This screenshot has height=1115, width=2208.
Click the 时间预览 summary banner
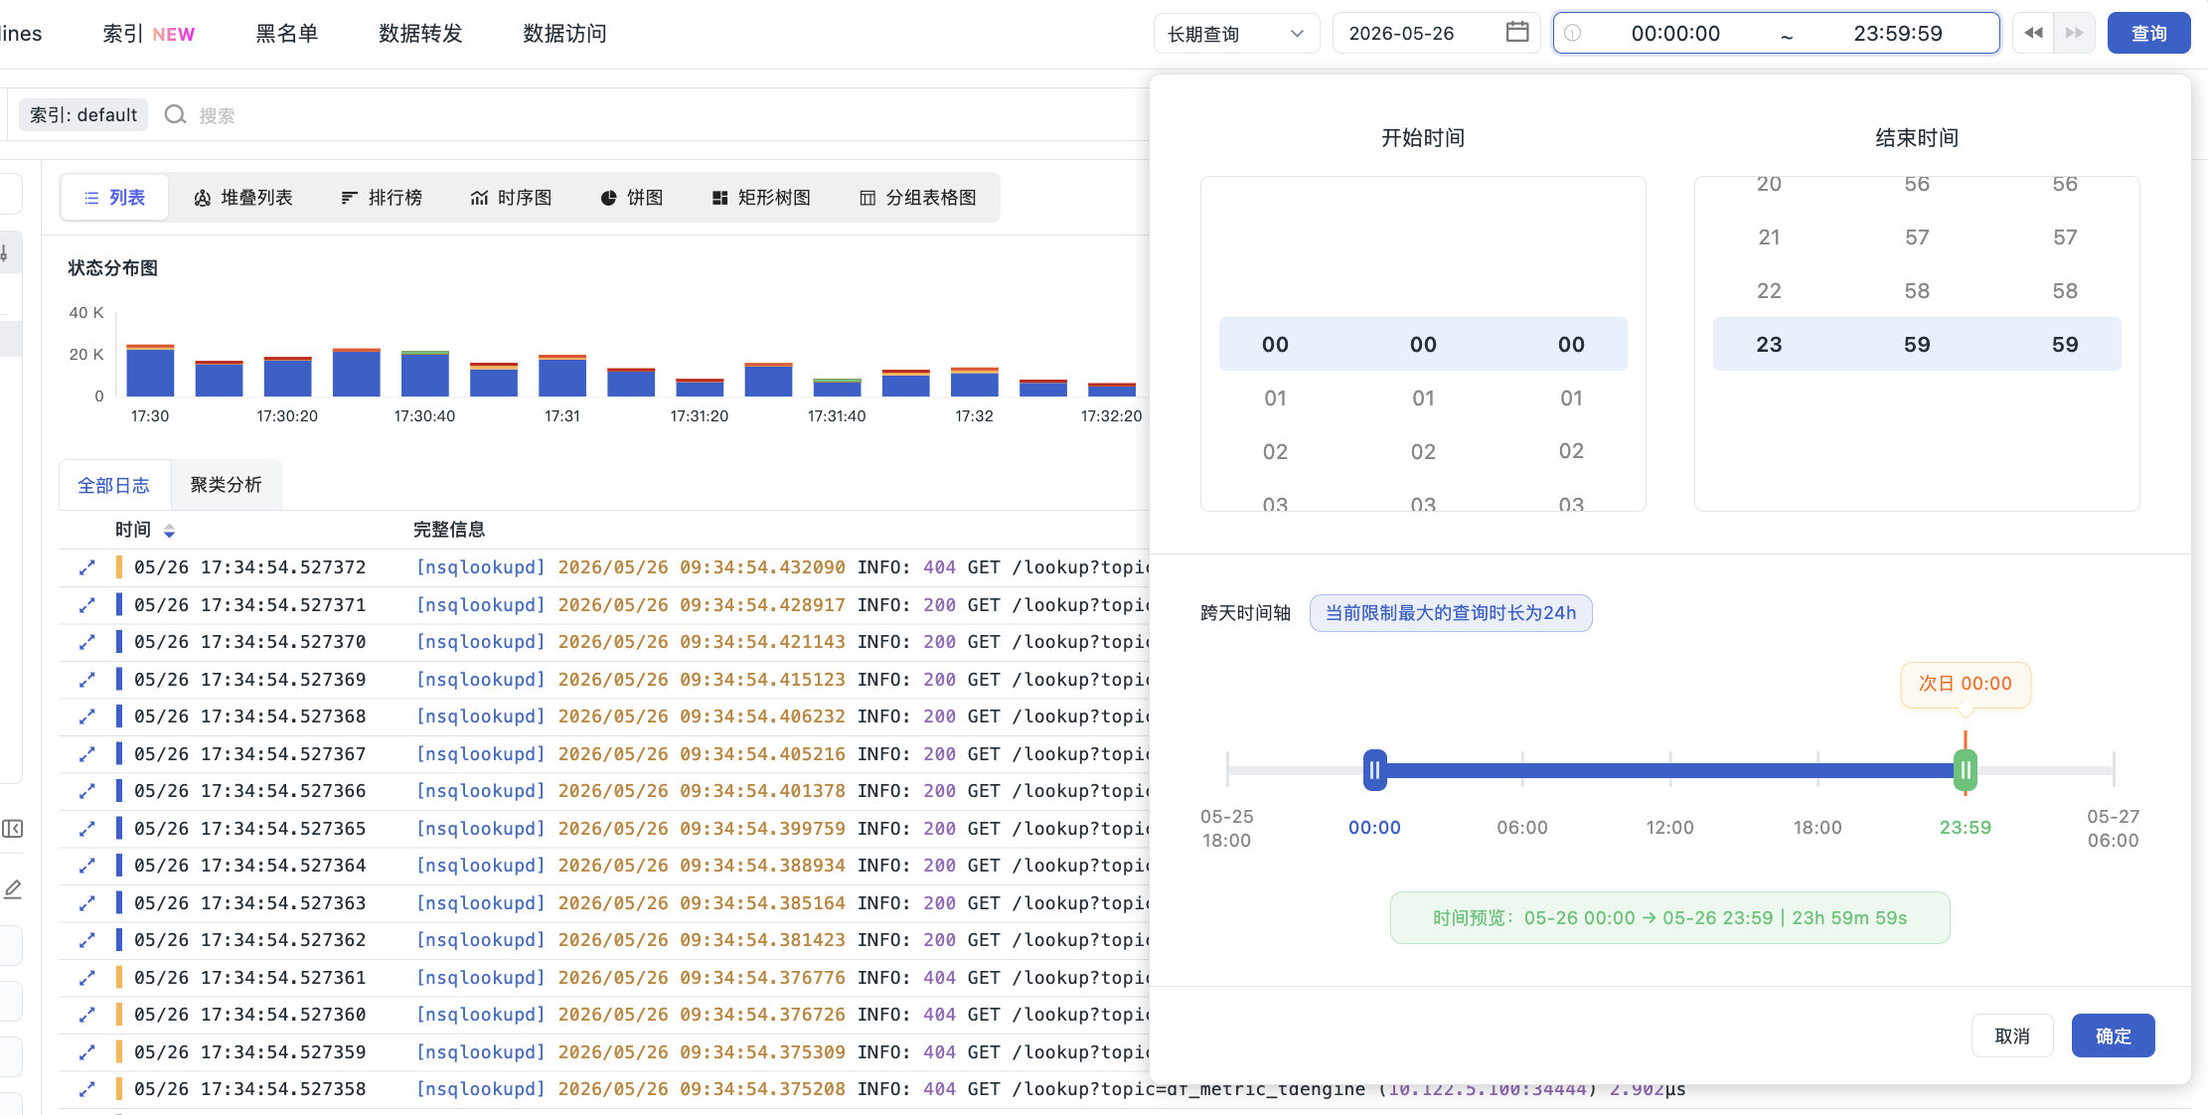click(x=1669, y=918)
